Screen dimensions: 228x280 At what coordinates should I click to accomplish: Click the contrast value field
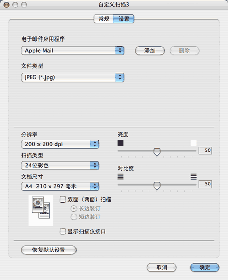(205, 184)
